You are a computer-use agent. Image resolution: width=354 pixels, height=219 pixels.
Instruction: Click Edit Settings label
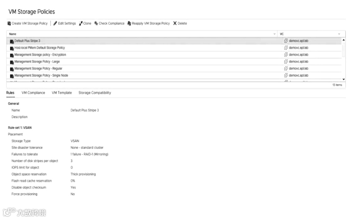coord(67,24)
